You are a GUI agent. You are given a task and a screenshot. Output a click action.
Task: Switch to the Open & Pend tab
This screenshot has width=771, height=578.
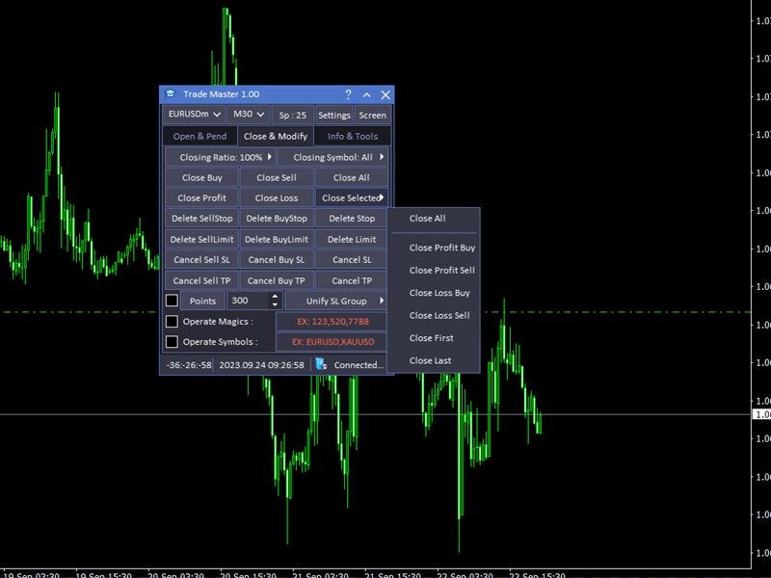(199, 136)
